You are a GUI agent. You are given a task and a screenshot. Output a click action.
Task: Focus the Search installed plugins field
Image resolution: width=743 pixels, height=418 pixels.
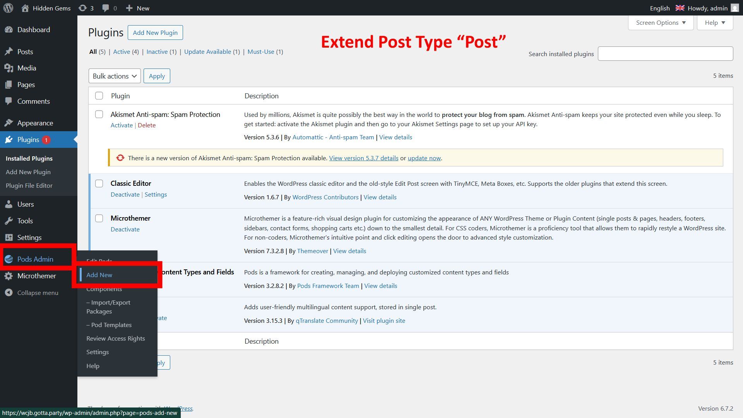click(x=665, y=53)
